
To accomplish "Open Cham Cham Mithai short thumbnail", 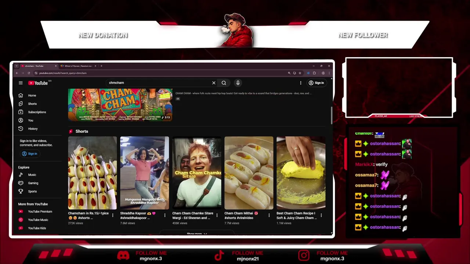I will point(249,173).
